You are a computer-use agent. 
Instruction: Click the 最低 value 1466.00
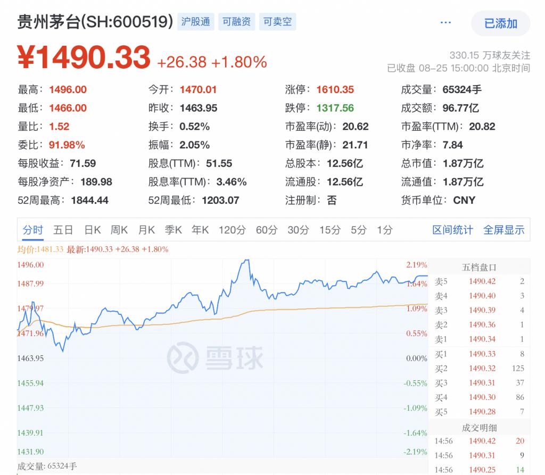(68, 108)
